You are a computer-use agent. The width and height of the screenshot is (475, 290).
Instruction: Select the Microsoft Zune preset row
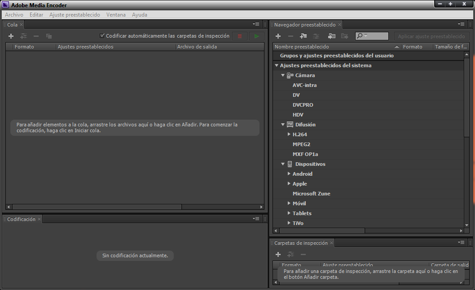pos(368,194)
